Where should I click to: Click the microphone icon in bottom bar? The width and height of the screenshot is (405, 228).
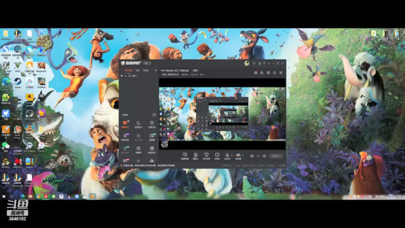pyautogui.click(x=227, y=155)
